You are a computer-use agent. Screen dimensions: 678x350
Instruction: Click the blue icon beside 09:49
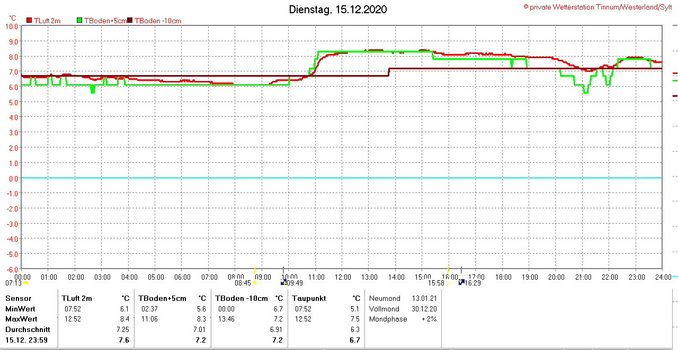(x=283, y=282)
